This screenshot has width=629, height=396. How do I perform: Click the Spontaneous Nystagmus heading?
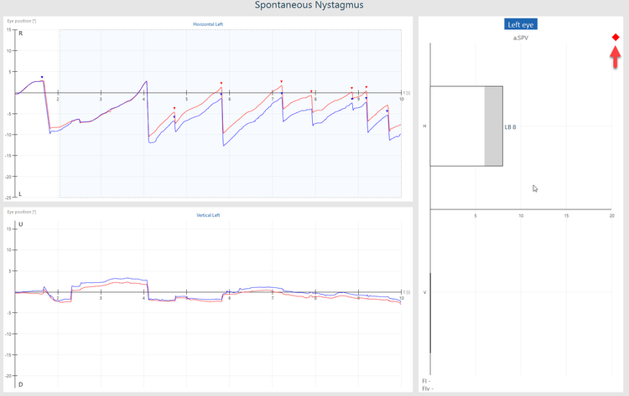click(309, 5)
